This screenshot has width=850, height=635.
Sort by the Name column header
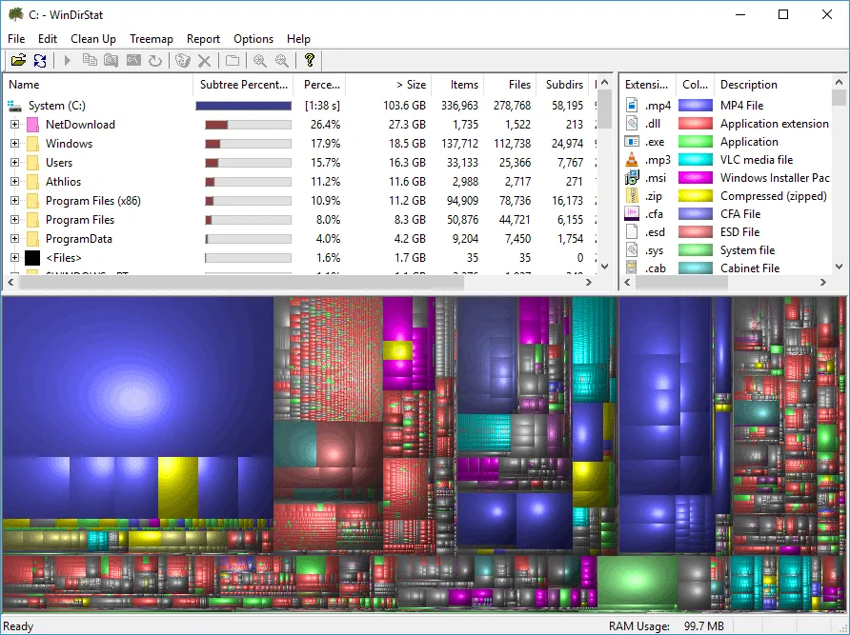tap(98, 85)
